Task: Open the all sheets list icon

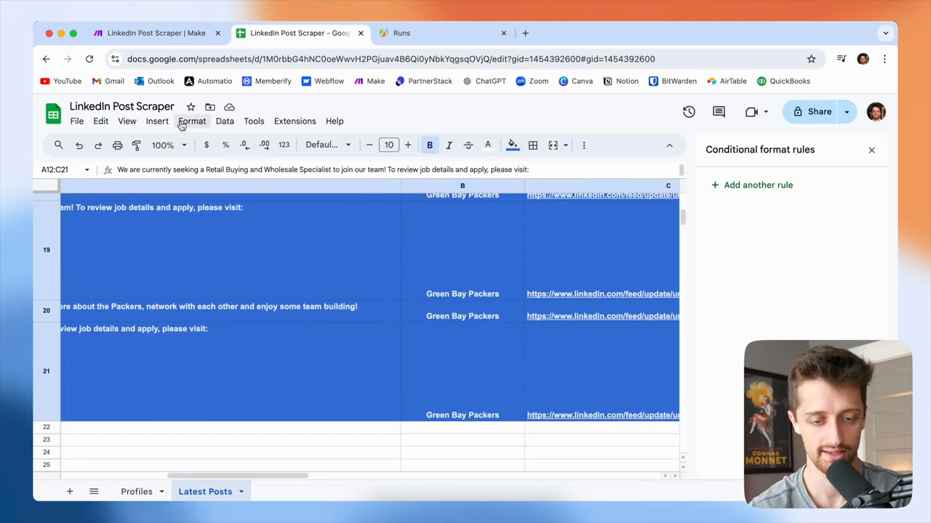Action: pos(94,492)
